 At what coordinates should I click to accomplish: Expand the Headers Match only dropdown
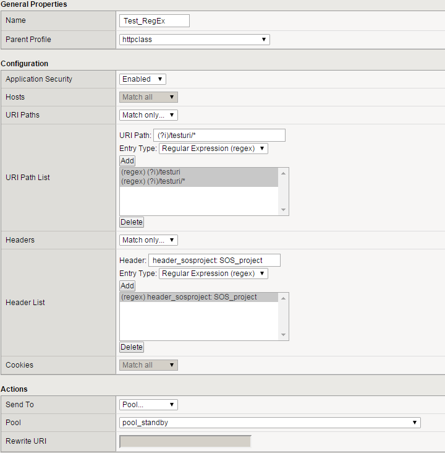click(x=148, y=240)
